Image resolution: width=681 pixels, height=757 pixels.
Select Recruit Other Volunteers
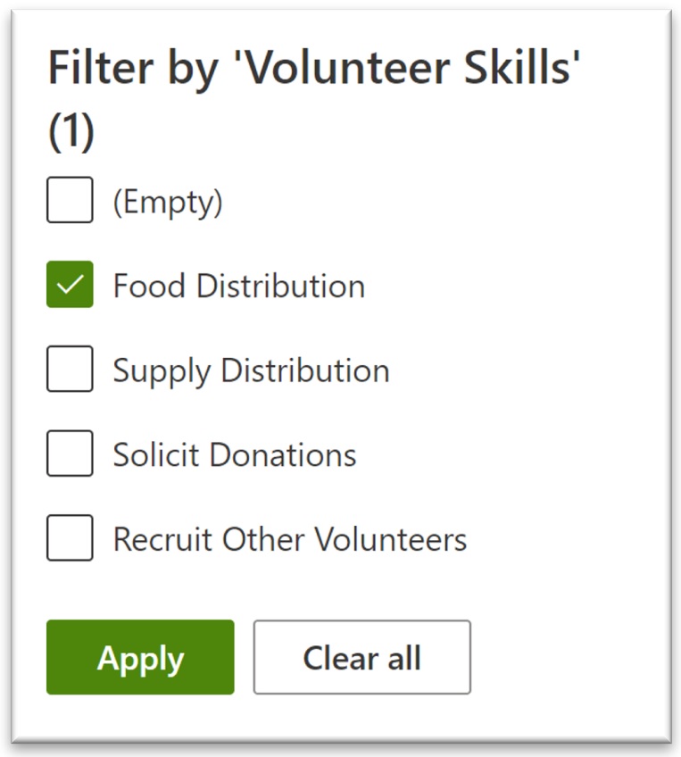(x=69, y=539)
